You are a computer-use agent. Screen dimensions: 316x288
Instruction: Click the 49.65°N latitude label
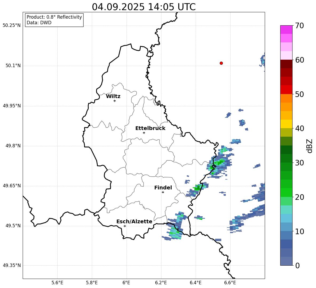pos(12,186)
